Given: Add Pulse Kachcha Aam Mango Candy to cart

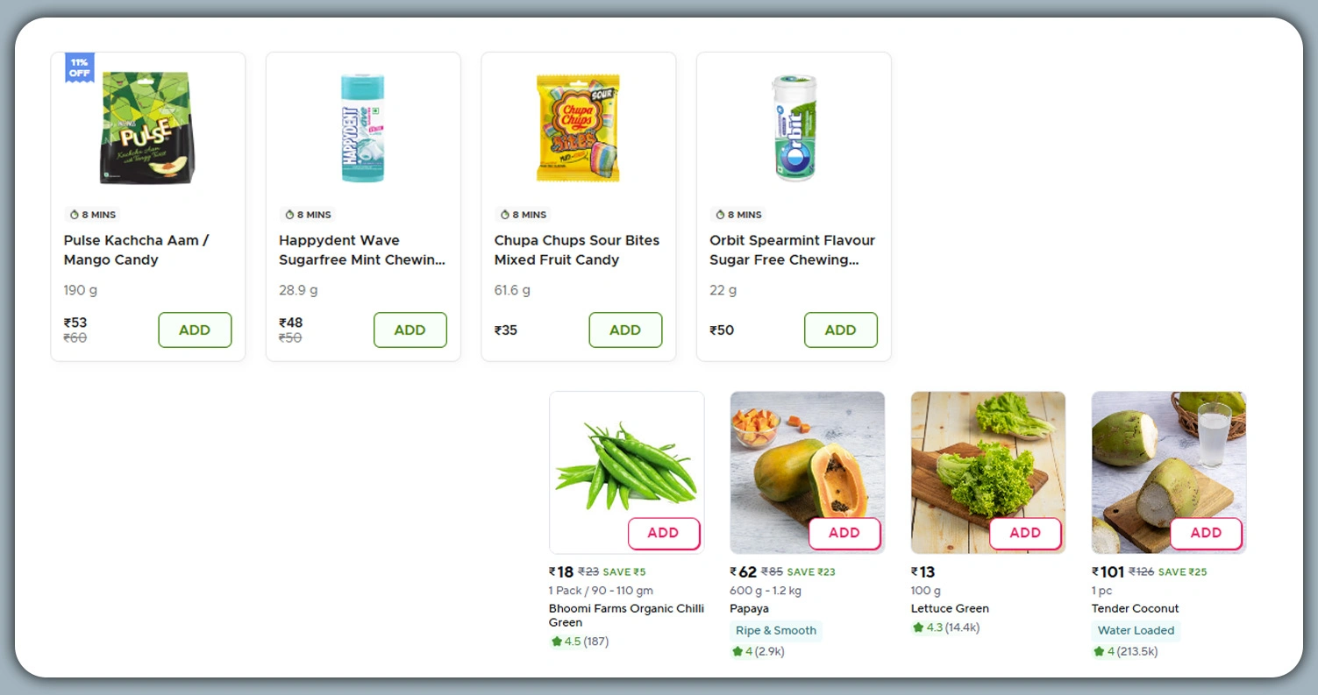Looking at the screenshot, I should pyautogui.click(x=195, y=330).
